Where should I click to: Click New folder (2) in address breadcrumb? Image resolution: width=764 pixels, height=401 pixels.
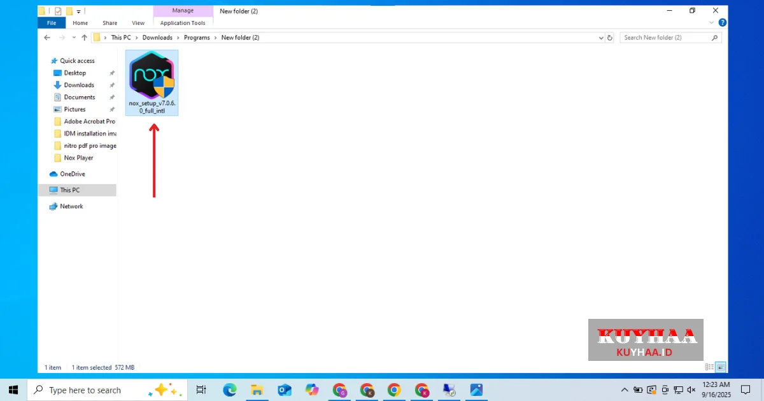click(240, 38)
